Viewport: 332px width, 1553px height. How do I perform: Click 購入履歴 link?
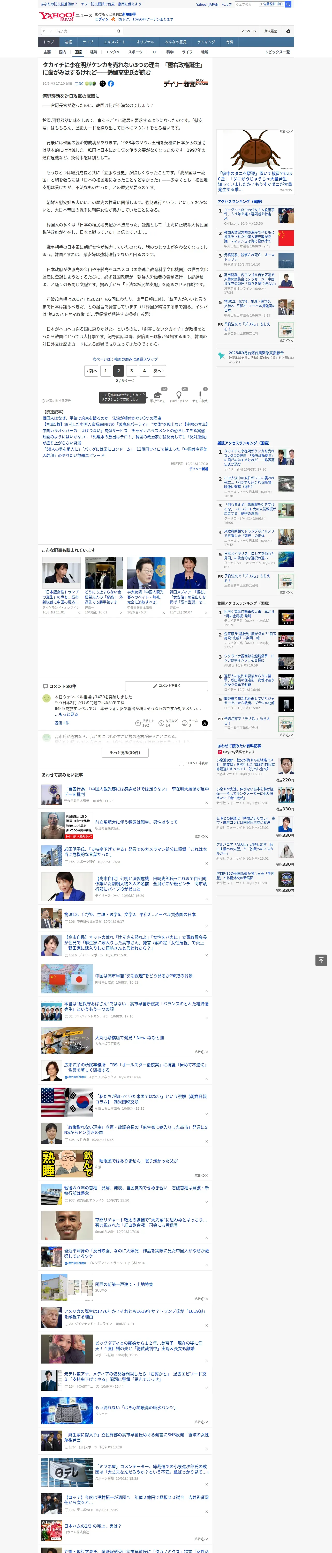pyautogui.click(x=270, y=31)
